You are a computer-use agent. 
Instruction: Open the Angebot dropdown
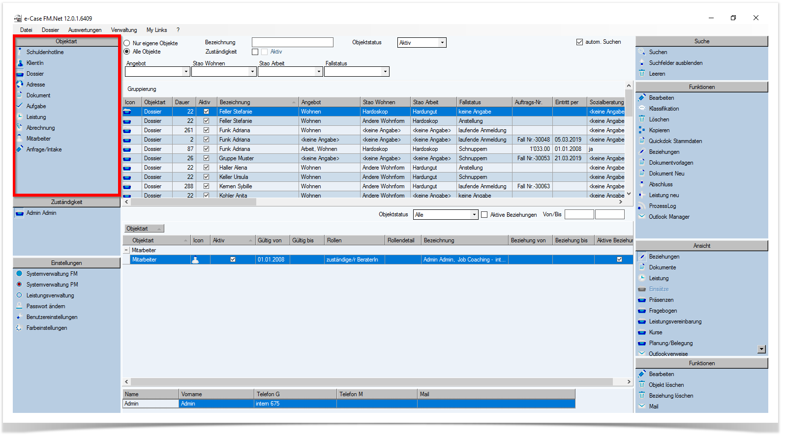tap(186, 72)
